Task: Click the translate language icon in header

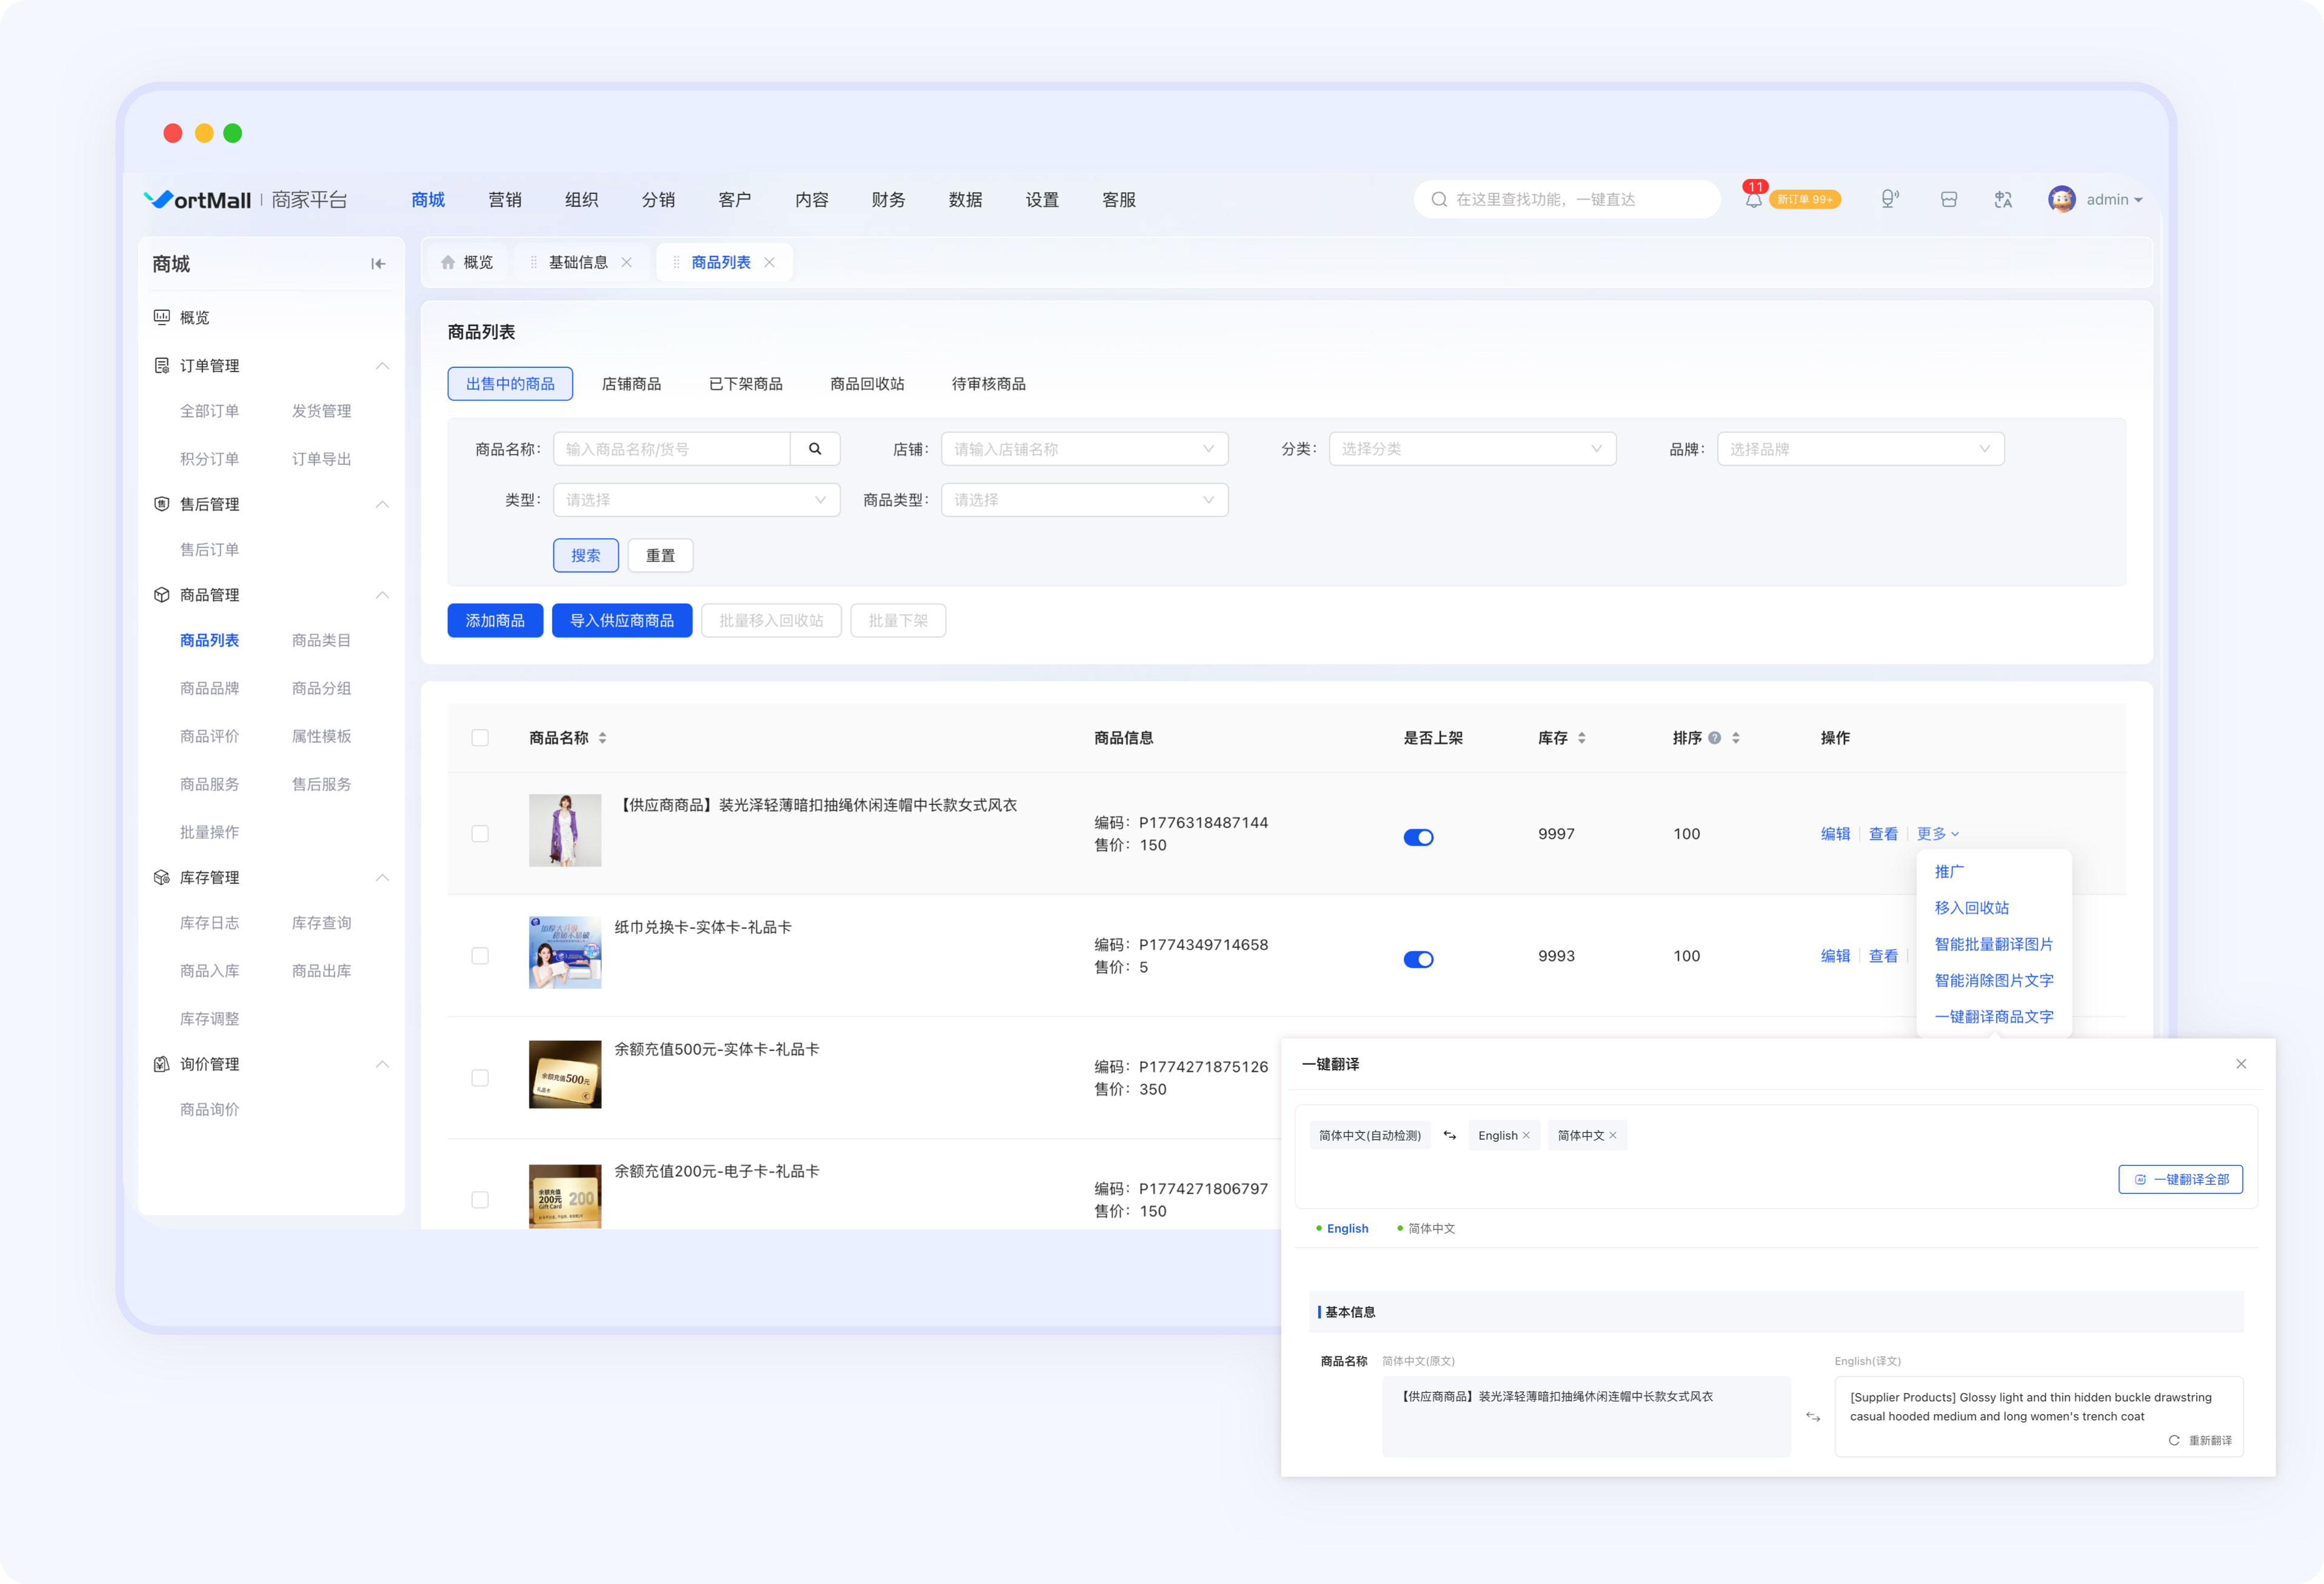Action: (x=2003, y=200)
